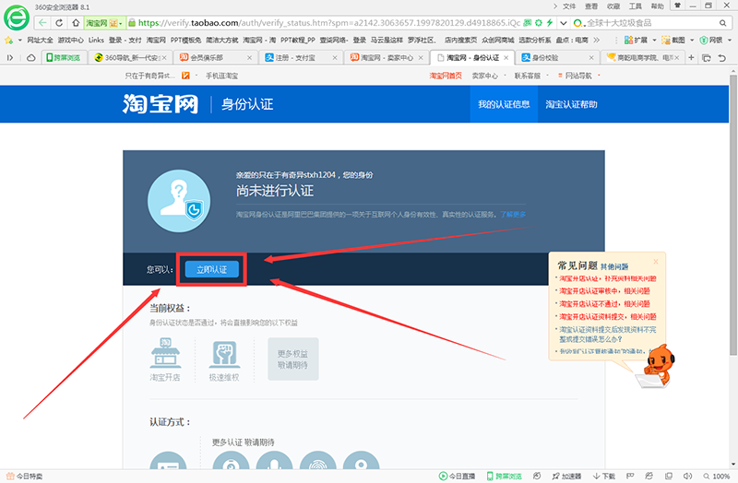The width and height of the screenshot is (738, 483).
Task: Click the browser back arrow button
Action: click(x=42, y=22)
